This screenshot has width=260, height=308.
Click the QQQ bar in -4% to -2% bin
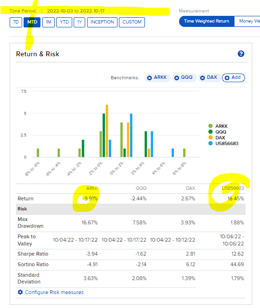coord(83,148)
